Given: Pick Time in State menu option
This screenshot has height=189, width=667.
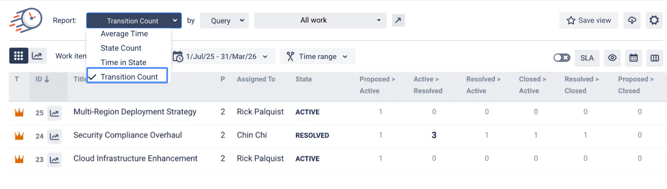Looking at the screenshot, I should (x=123, y=62).
